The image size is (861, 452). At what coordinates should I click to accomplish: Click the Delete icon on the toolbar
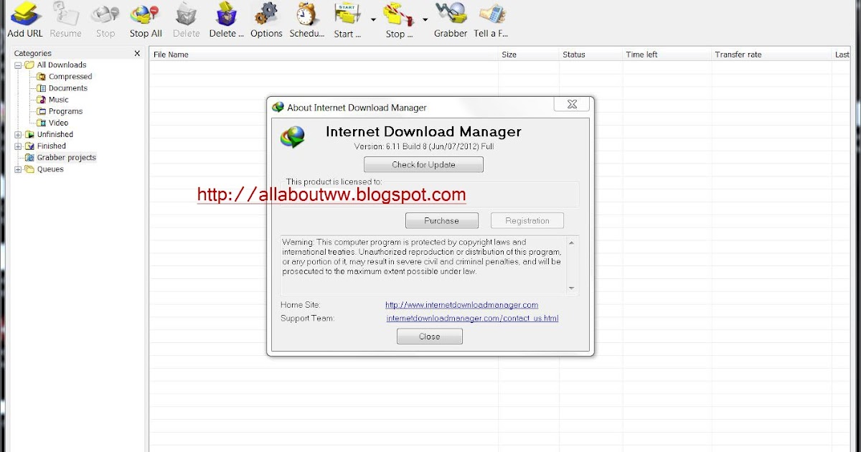(186, 14)
